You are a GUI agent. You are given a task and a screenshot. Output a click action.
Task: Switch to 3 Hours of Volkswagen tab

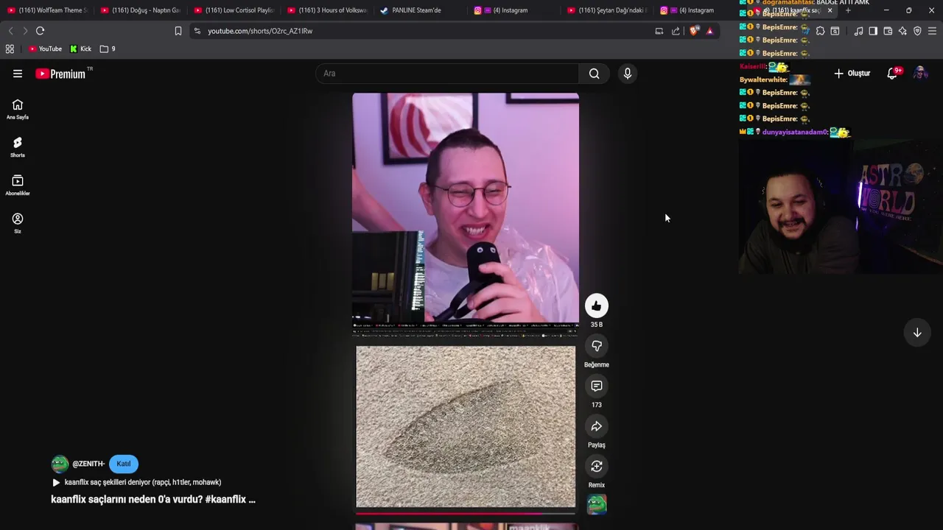327,10
